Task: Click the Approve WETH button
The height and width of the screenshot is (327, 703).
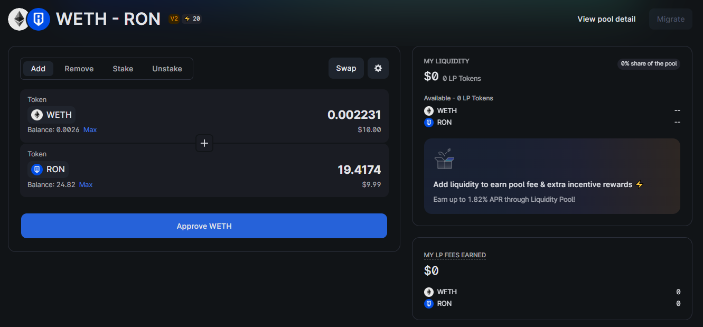Action: point(204,226)
